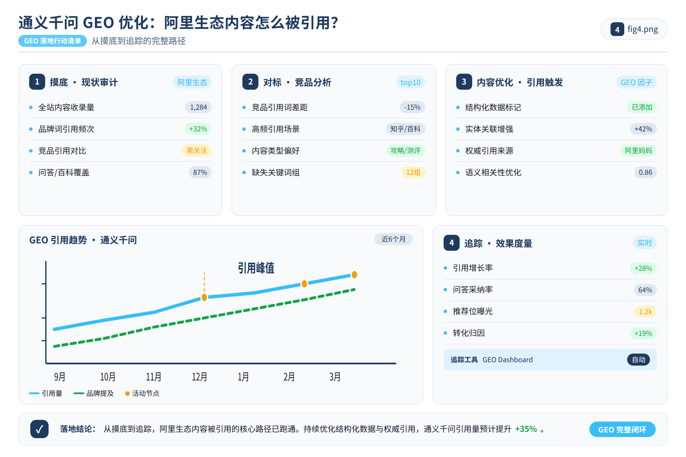
Task: Click the green 品牌提及 legend line
Action: point(79,394)
